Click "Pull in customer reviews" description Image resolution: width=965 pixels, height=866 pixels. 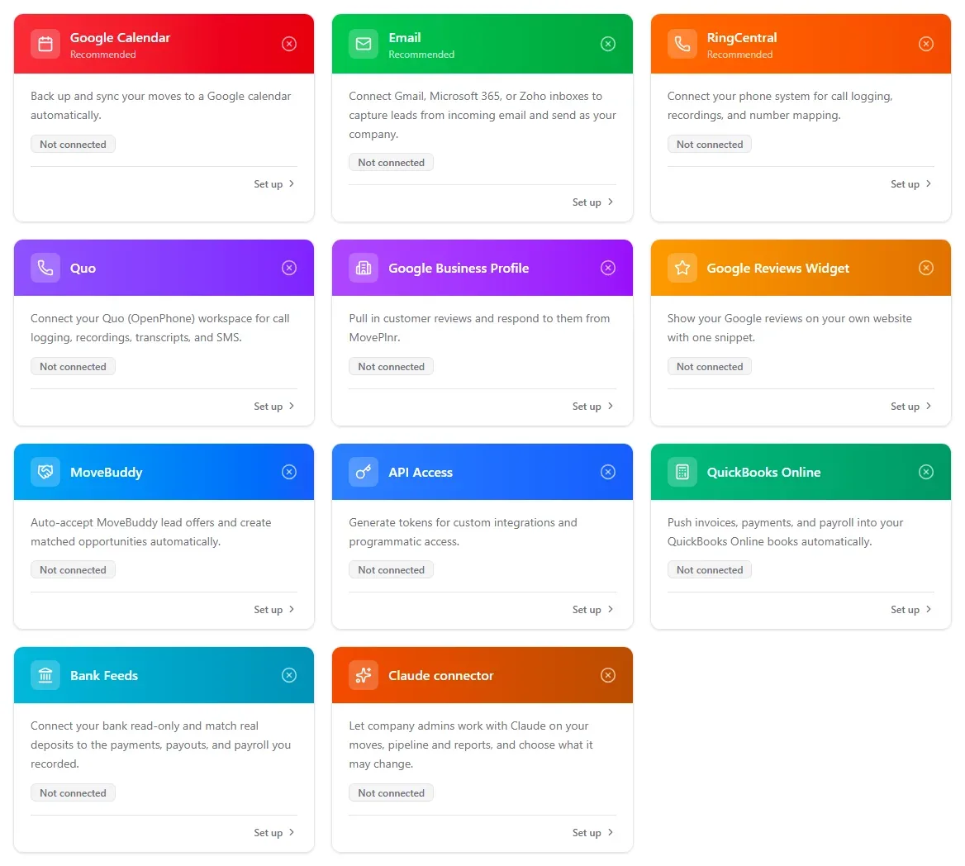(479, 328)
